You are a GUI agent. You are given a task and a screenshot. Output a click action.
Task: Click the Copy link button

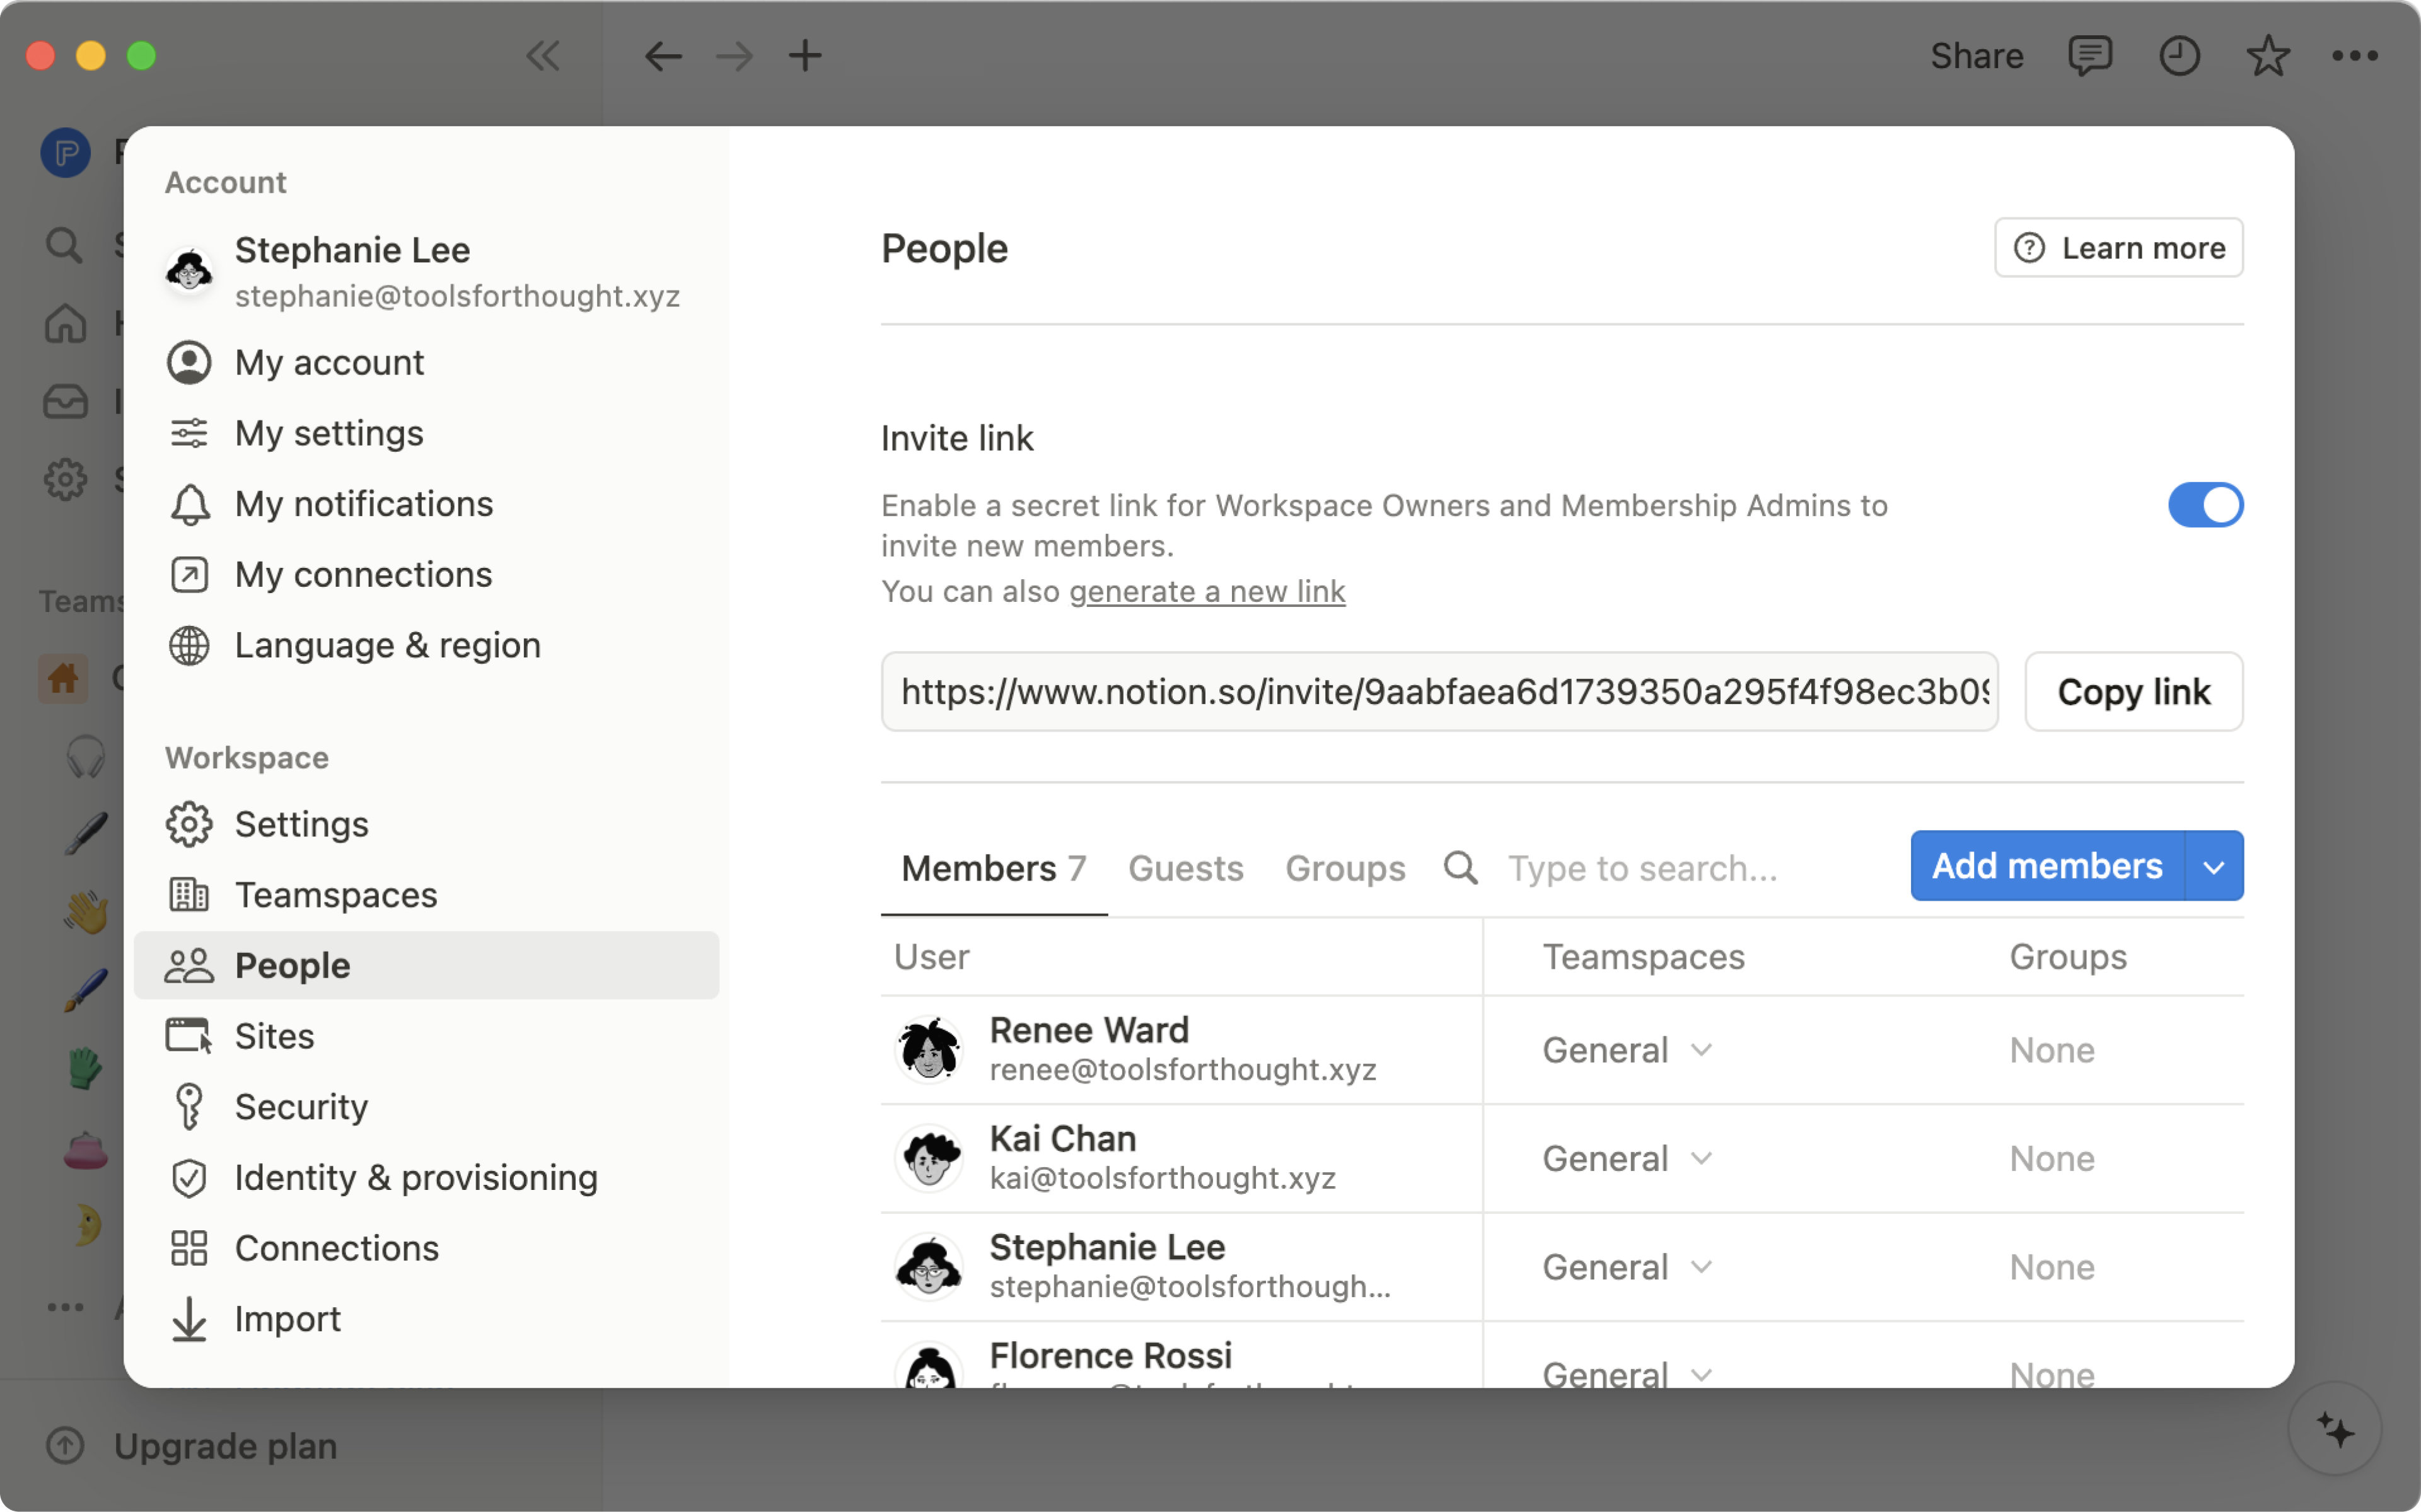click(x=2133, y=692)
